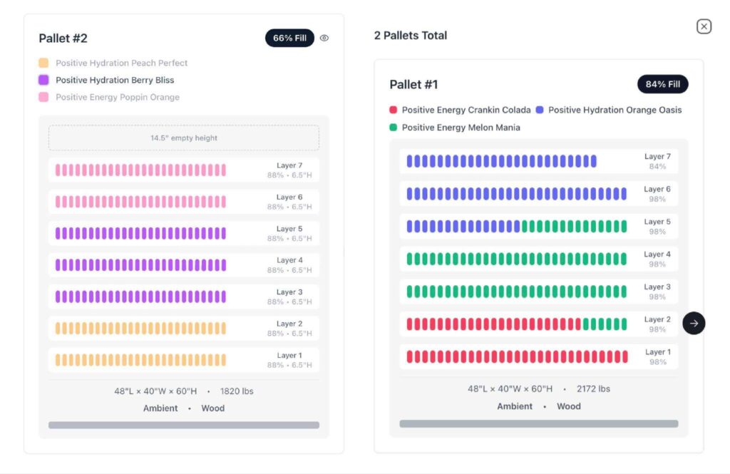Screen dimensions: 730x474
Task: Click the Pallet #1 bottom gray bar
Action: [x=538, y=423]
